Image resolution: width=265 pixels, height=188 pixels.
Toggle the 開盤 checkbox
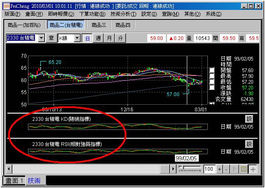click(x=212, y=70)
